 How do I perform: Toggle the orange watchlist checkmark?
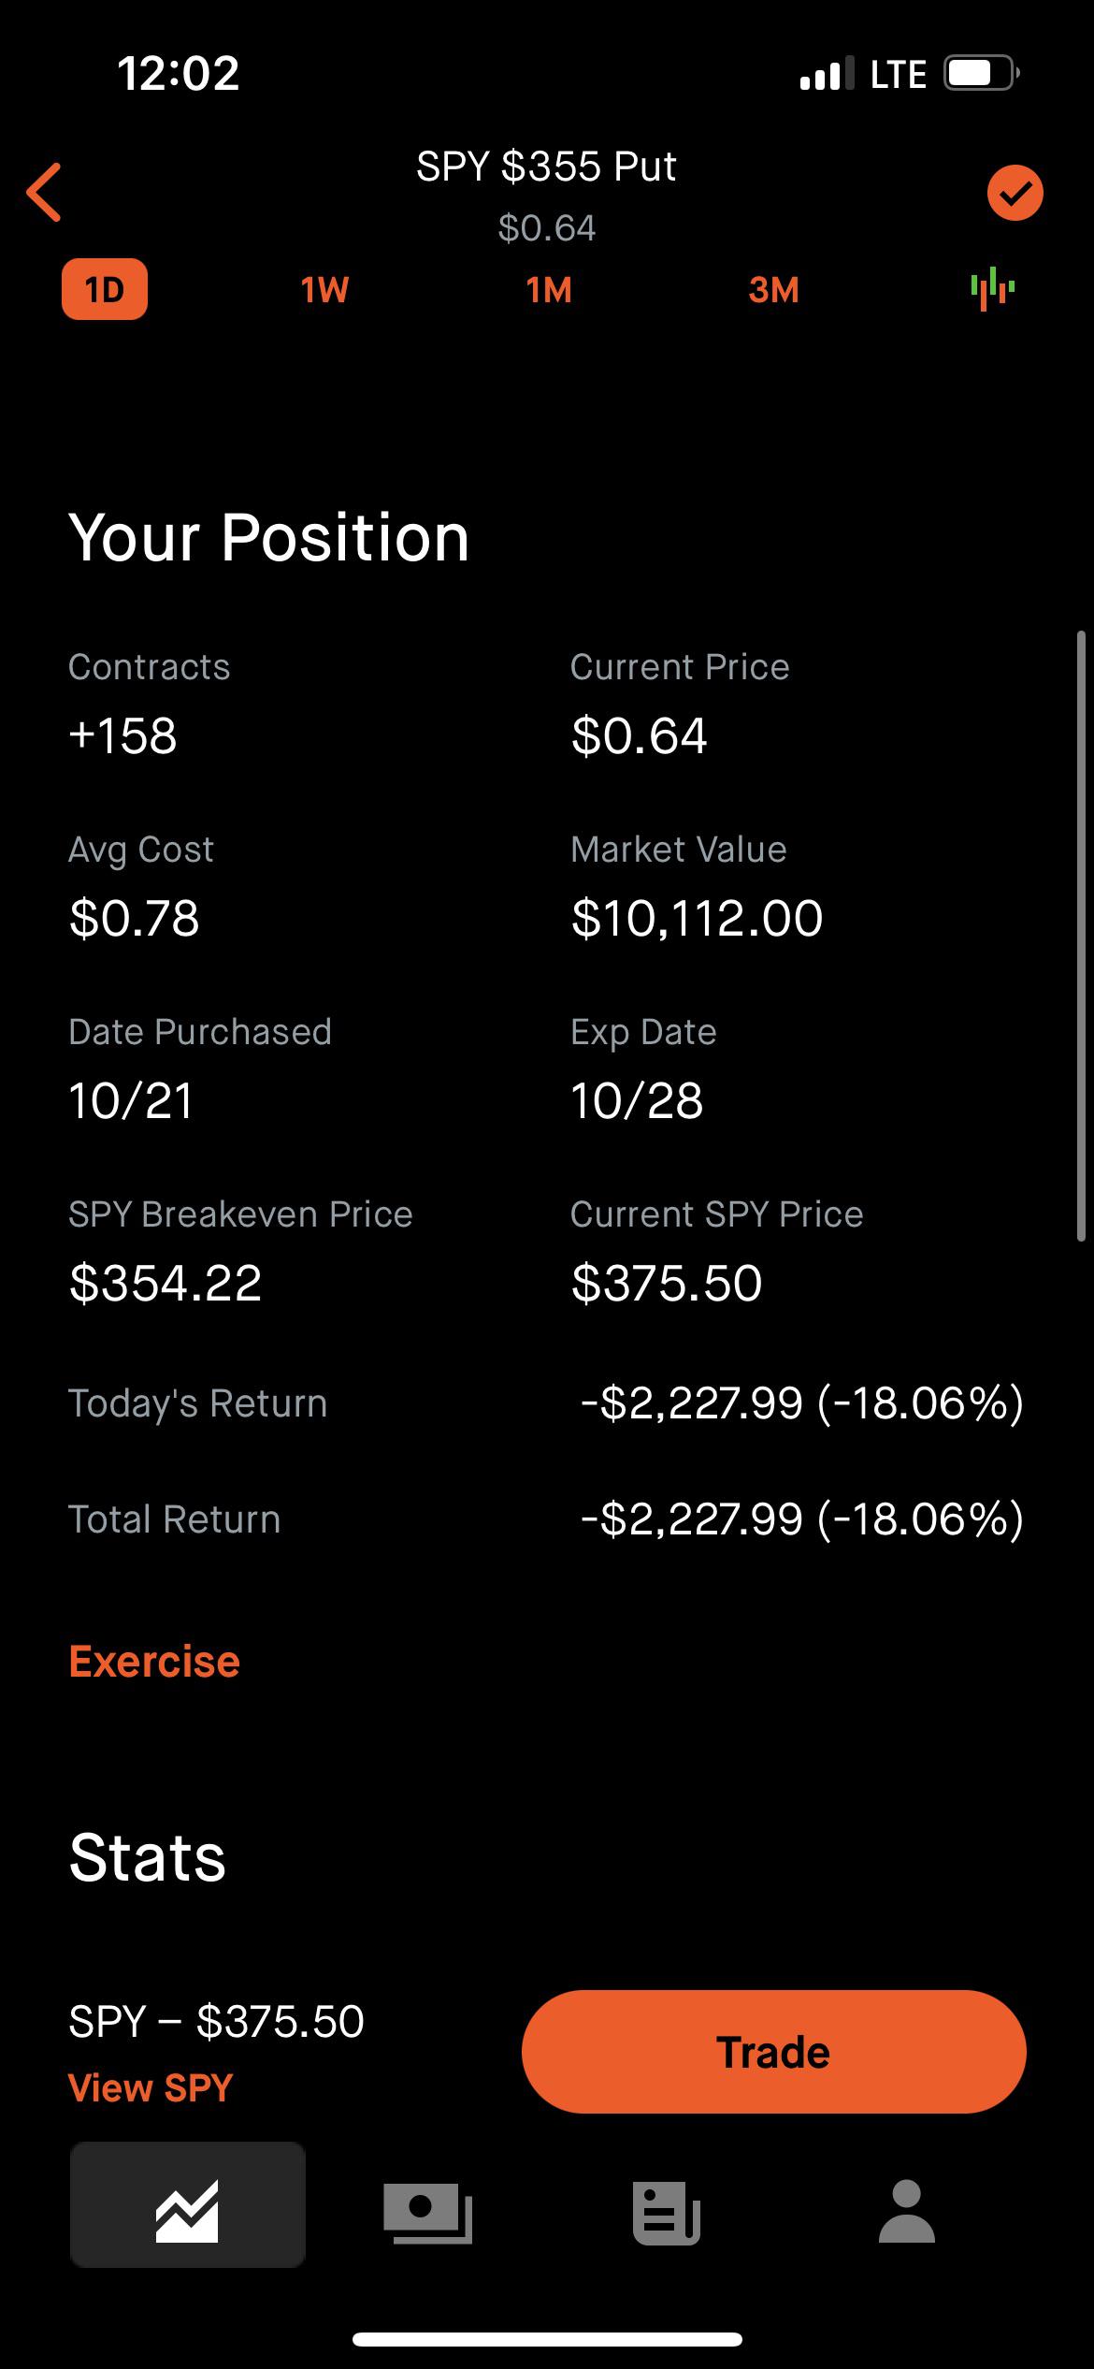point(1015,193)
